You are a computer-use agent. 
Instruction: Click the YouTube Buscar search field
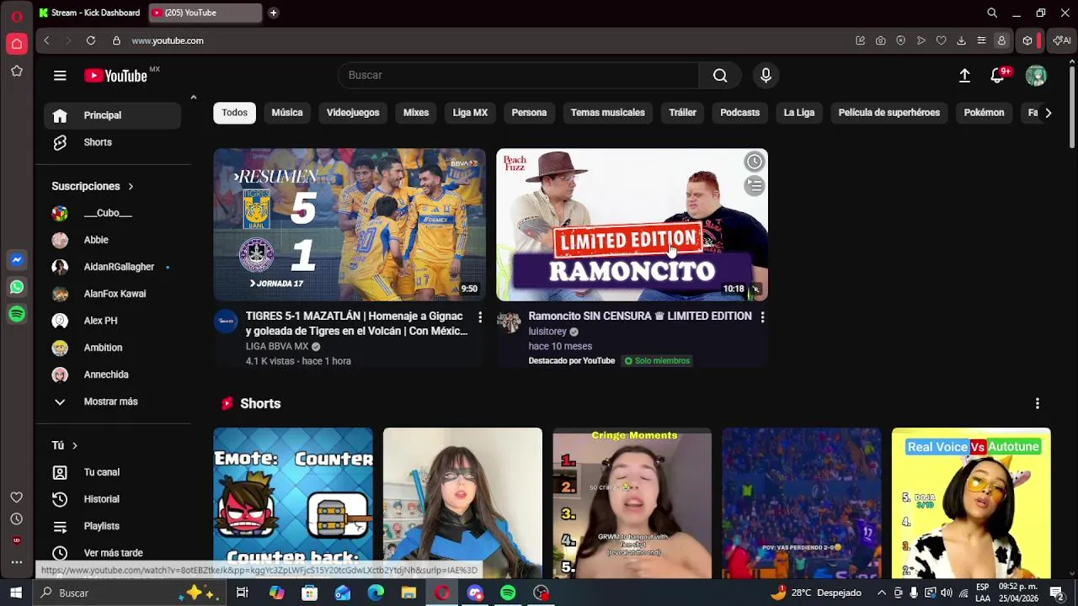point(518,76)
